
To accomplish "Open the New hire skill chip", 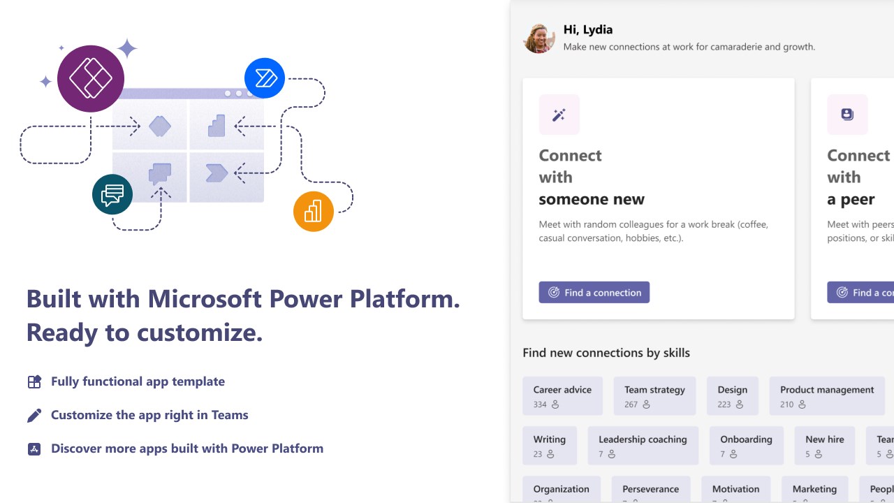I will 825,446.
